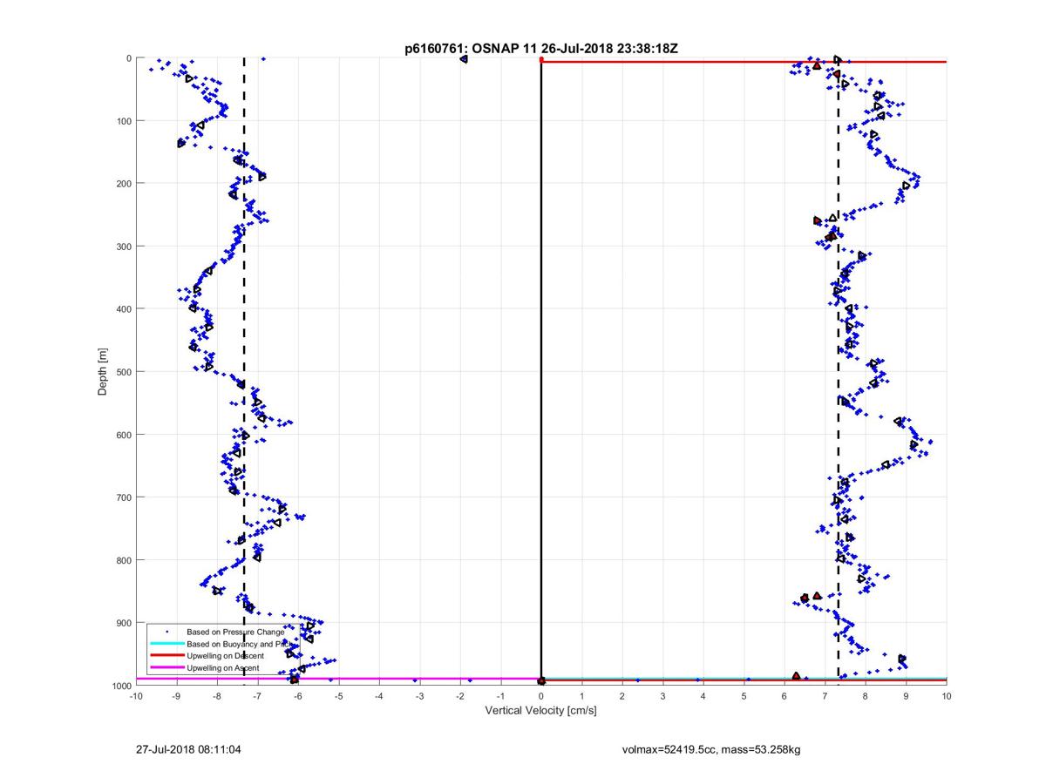Viewport: 1046px width, 771px height.
Task: Click the depth axis tick label 1000
Action: 120,686
